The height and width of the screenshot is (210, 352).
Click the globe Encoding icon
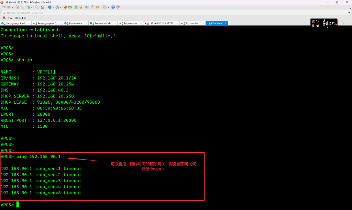(49, 7)
